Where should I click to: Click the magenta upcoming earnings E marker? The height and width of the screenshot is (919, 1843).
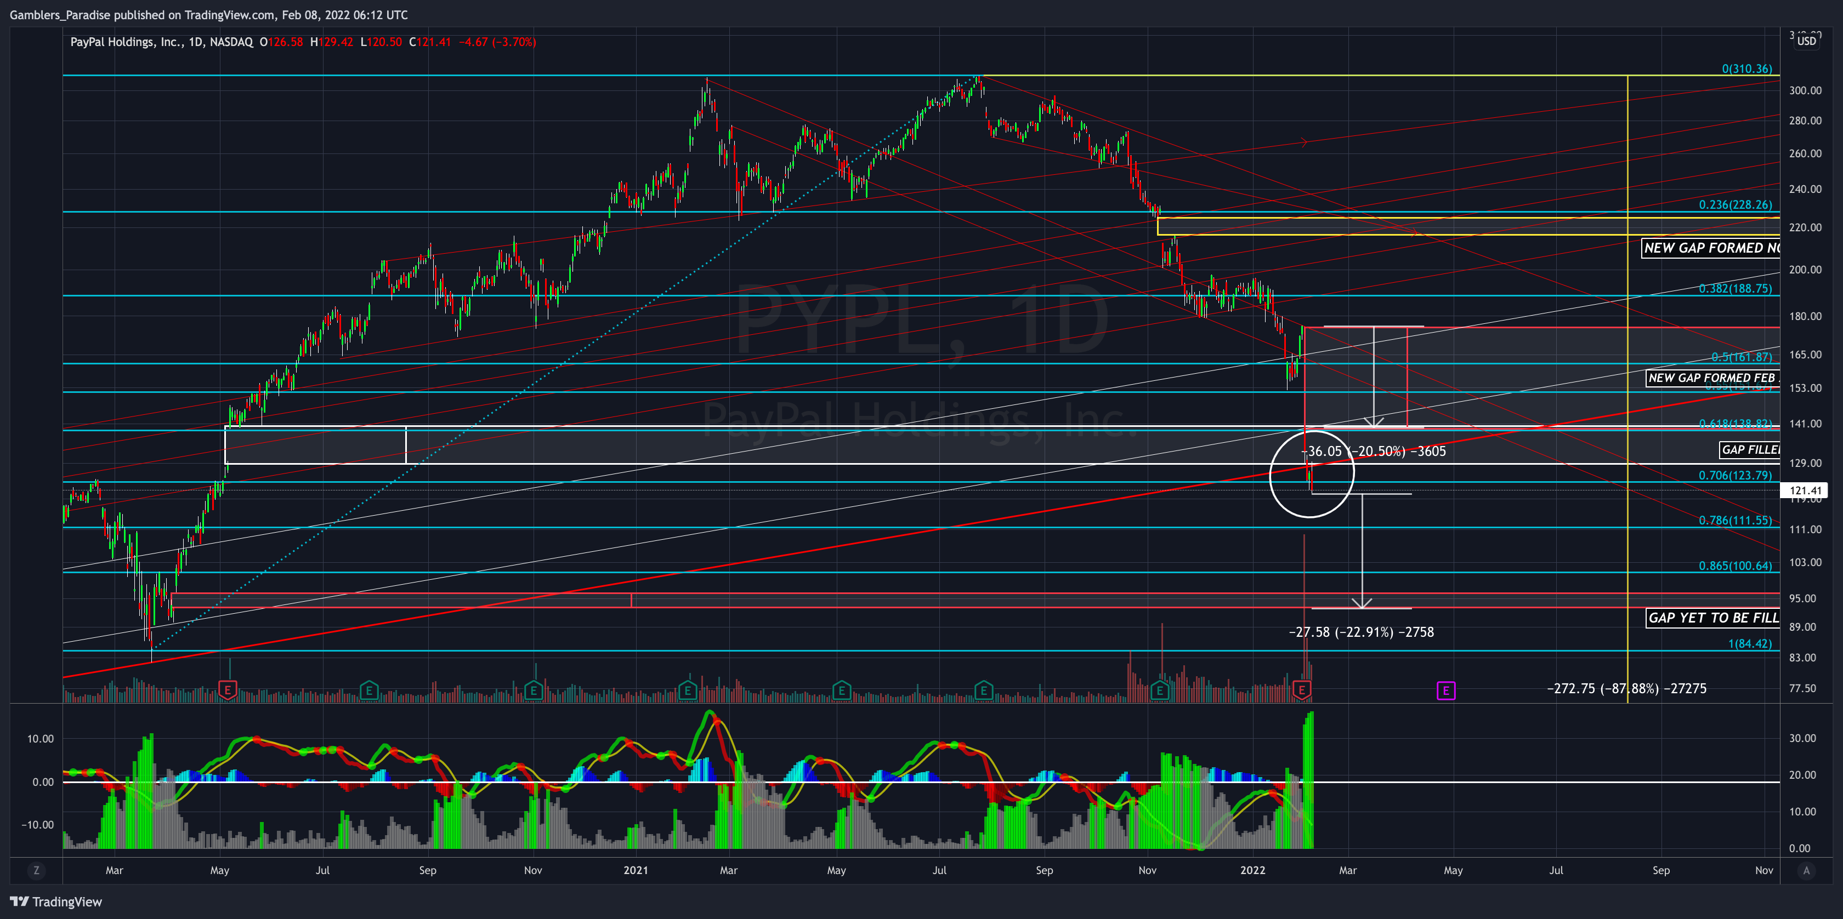[x=1446, y=690]
